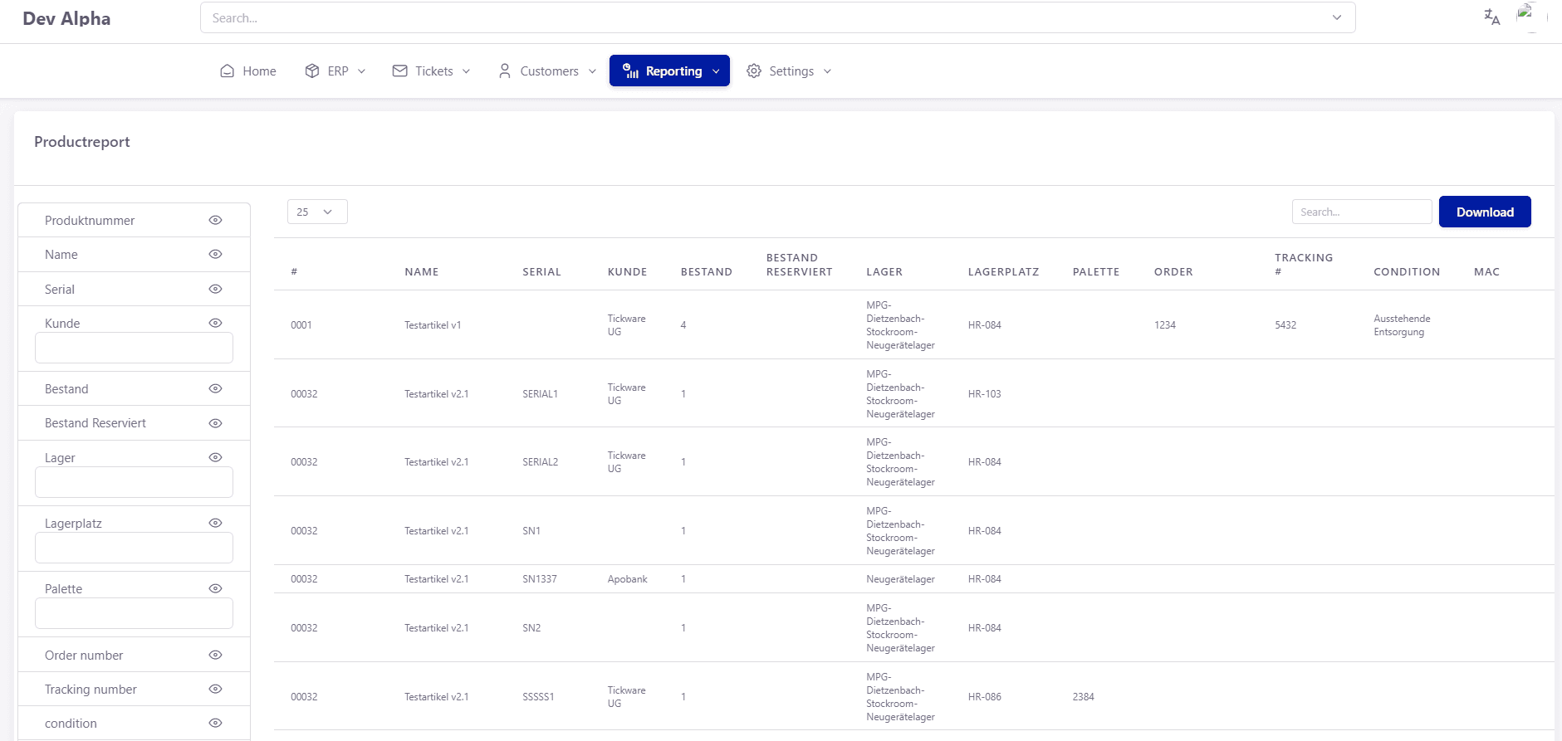Open the Settings menu
The width and height of the screenshot is (1562, 741).
(x=788, y=71)
